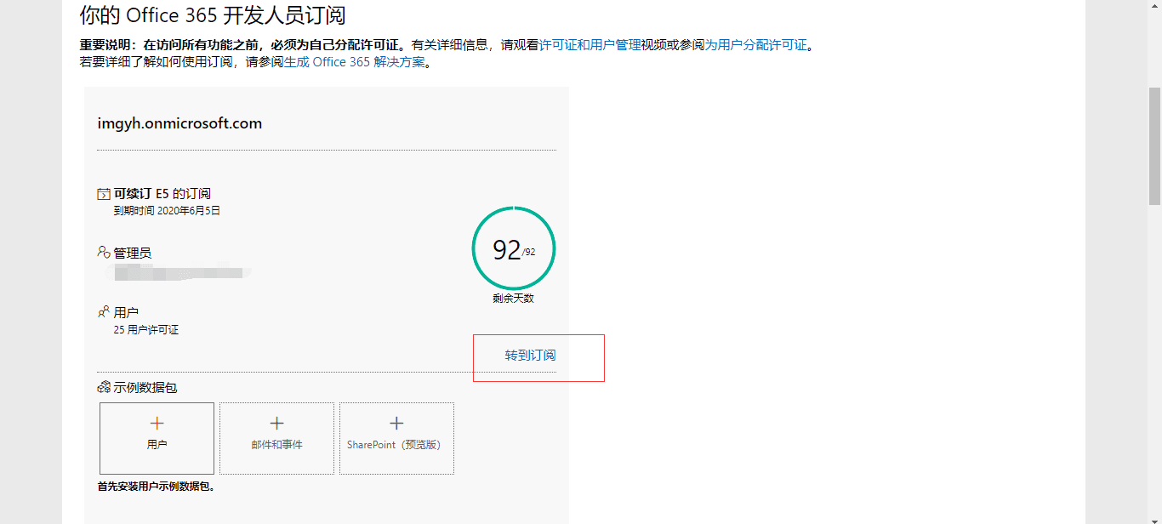Open the 生成 Office 365 解决方案 link
The width and height of the screenshot is (1162, 524).
pos(354,62)
